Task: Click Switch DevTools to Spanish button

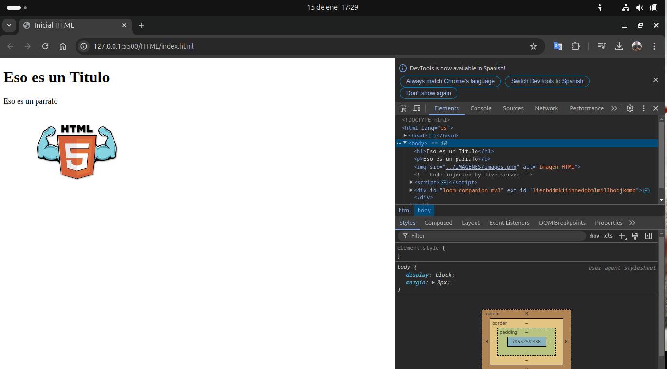Action: tap(547, 81)
